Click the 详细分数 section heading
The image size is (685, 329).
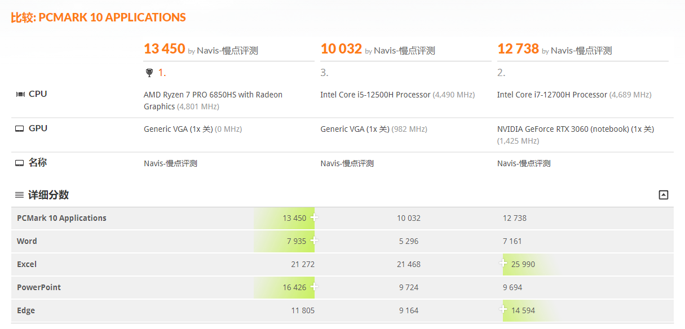click(x=48, y=195)
